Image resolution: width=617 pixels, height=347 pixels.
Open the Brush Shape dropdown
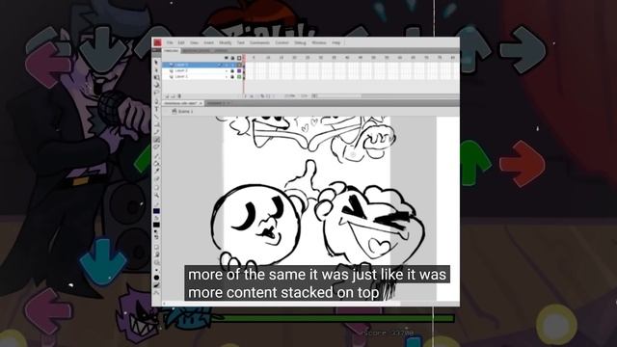(x=156, y=278)
